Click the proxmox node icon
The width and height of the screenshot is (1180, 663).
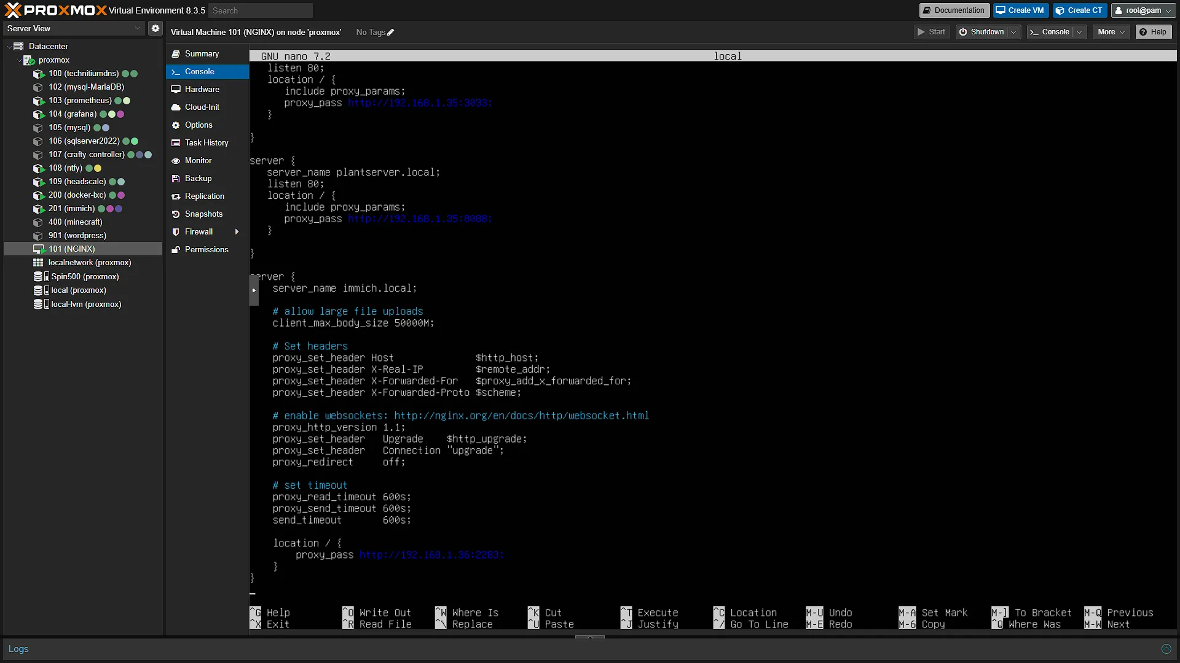[x=29, y=60]
